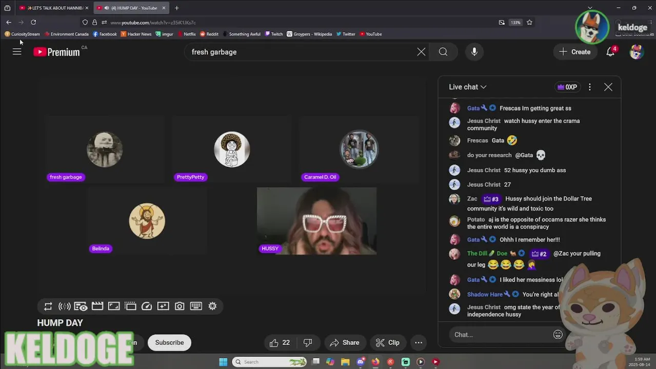Open a new browser tab
This screenshot has height=369, width=656.
click(176, 8)
